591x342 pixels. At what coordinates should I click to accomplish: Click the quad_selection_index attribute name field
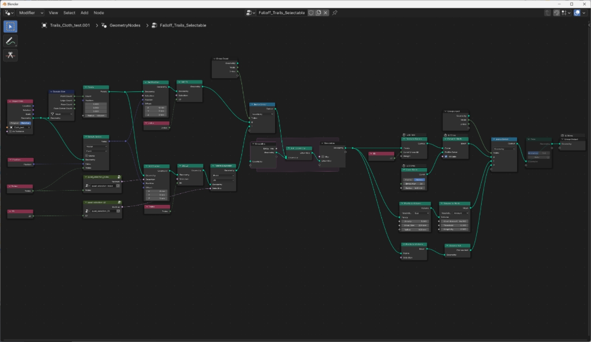[x=103, y=186]
